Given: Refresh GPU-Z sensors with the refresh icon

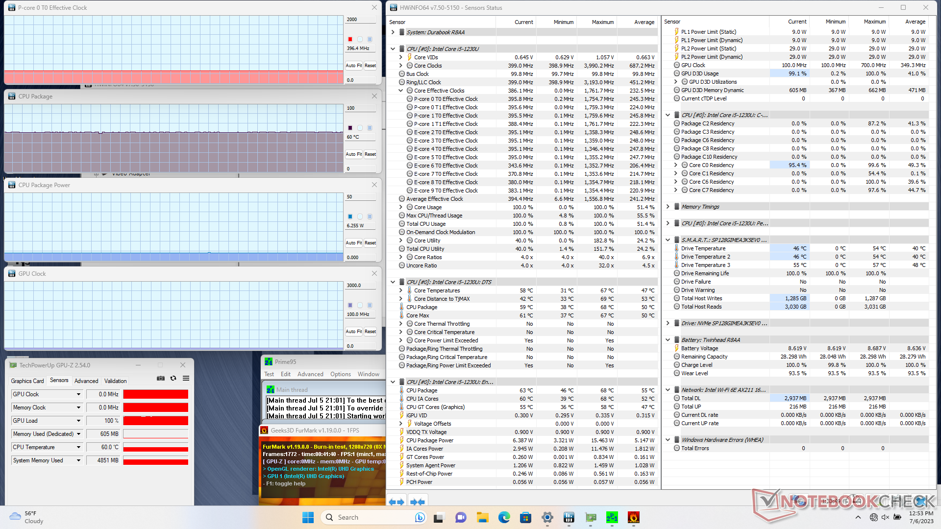Looking at the screenshot, I should [x=173, y=378].
